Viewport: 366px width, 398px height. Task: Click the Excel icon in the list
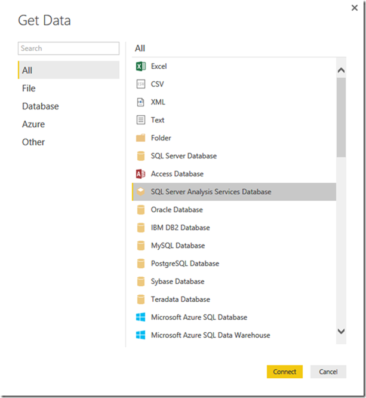click(x=140, y=66)
